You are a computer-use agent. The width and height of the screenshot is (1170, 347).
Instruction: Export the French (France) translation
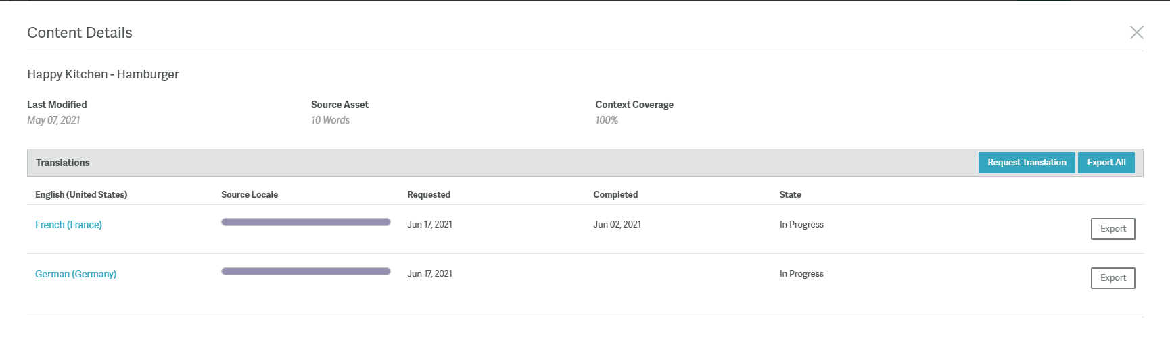pos(1113,229)
